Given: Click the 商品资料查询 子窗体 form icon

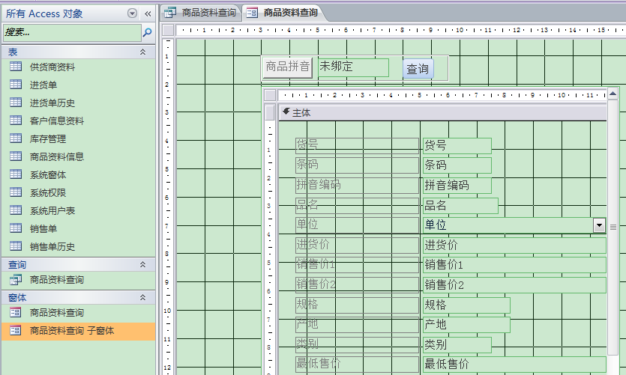Looking at the screenshot, I should click(16, 330).
